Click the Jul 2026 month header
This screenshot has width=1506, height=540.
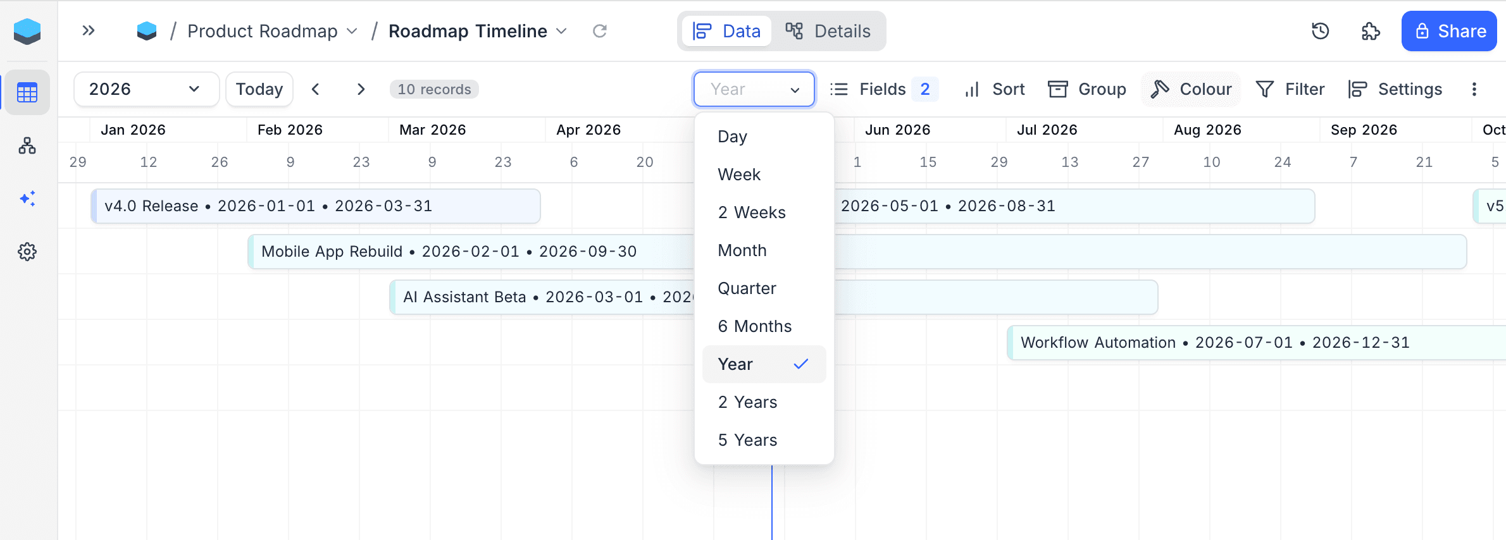coord(1047,130)
